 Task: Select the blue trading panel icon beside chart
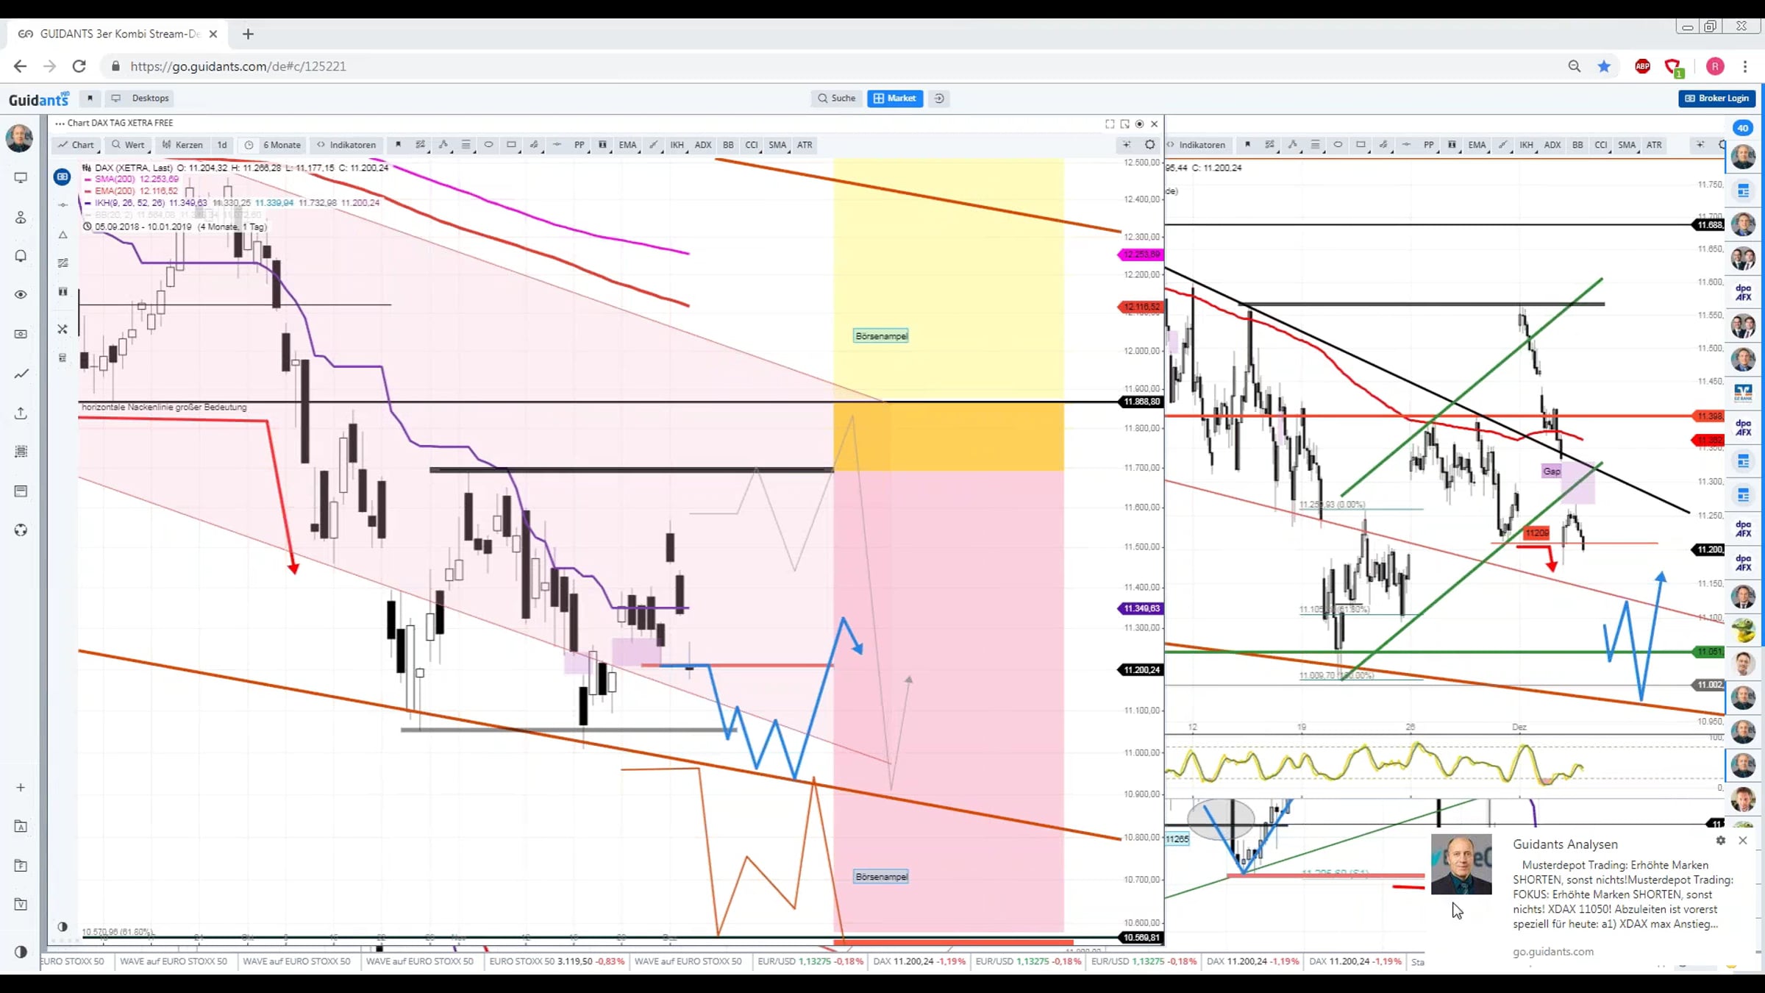coord(63,177)
